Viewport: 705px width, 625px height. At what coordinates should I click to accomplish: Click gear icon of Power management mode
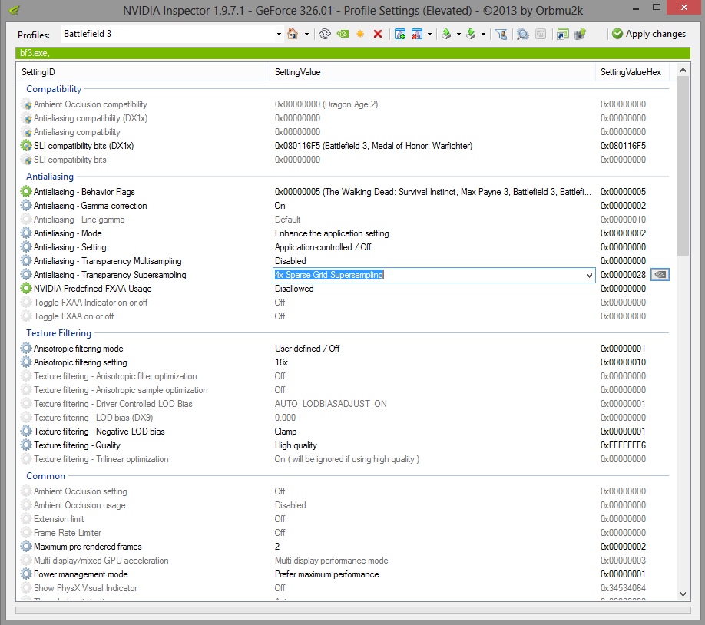[26, 574]
